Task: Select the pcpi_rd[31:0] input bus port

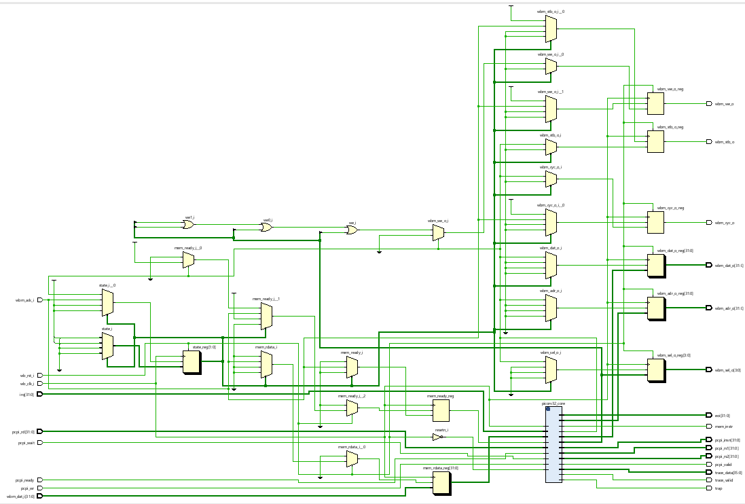Action: point(40,431)
